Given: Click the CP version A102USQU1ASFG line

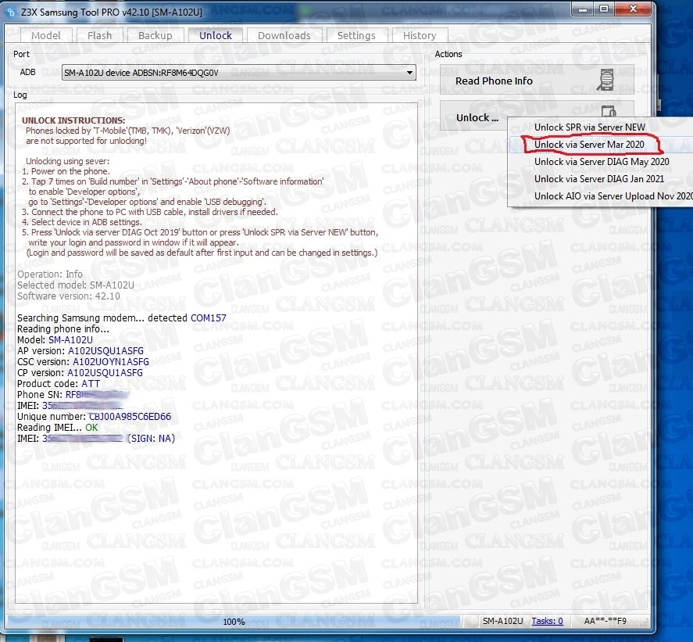Looking at the screenshot, I should coord(80,373).
